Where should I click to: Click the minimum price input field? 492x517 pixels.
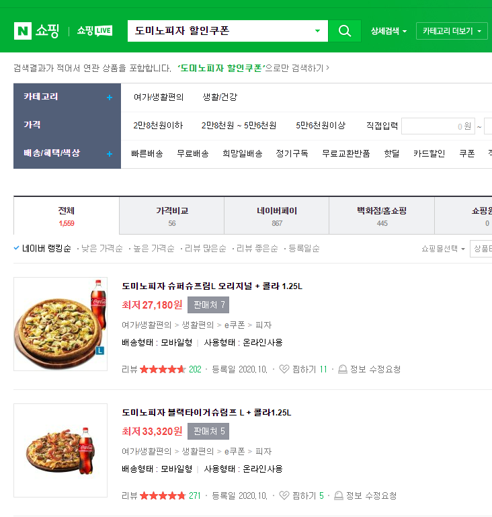438,126
